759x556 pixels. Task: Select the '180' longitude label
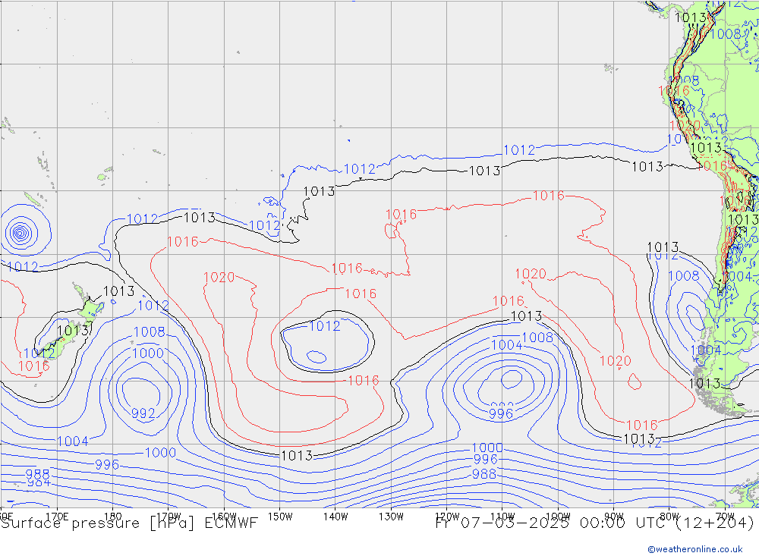(x=113, y=517)
